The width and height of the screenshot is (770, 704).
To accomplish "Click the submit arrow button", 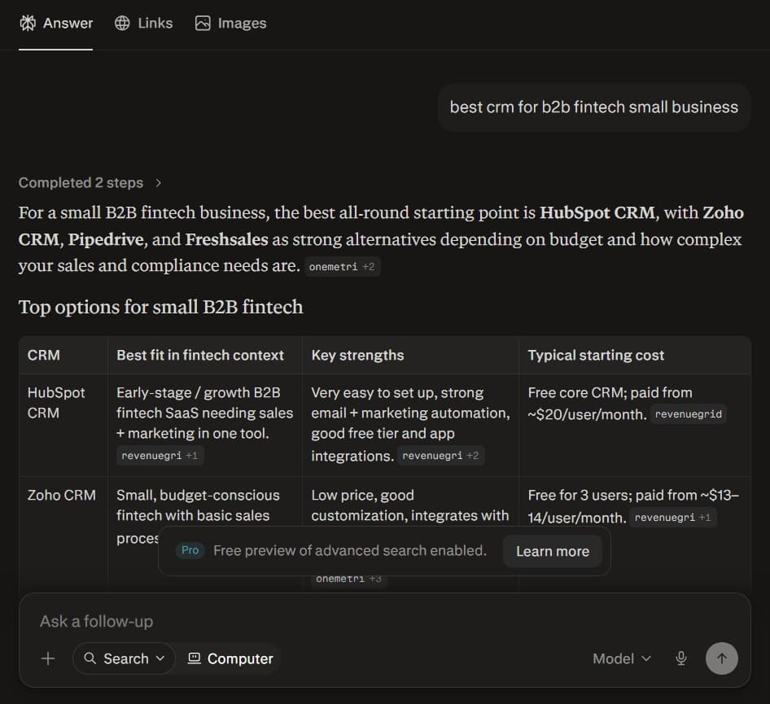I will [721, 658].
